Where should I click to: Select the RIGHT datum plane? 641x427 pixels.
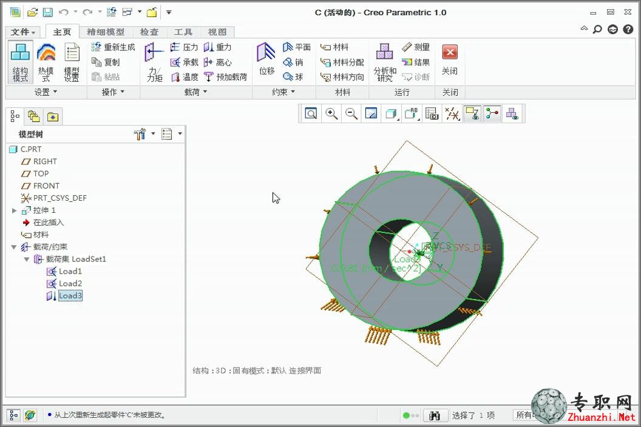(39, 161)
